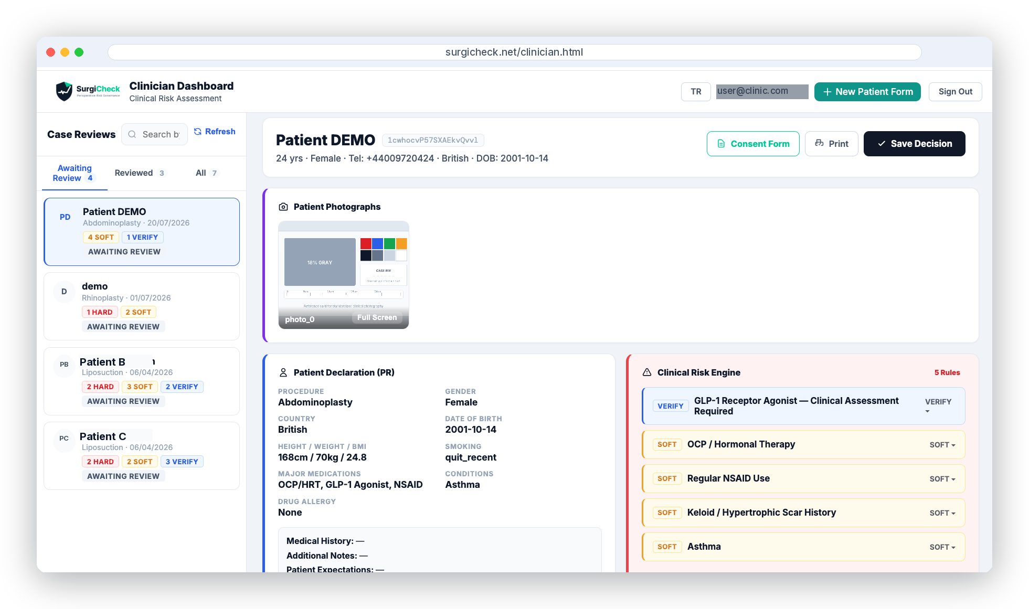This screenshot has height=609, width=1029.
Task: Switch to the Reviewed tab
Action: (x=140, y=173)
